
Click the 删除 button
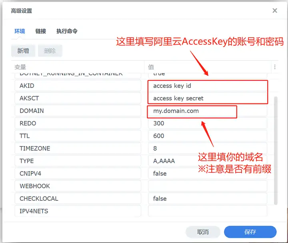coord(50,51)
